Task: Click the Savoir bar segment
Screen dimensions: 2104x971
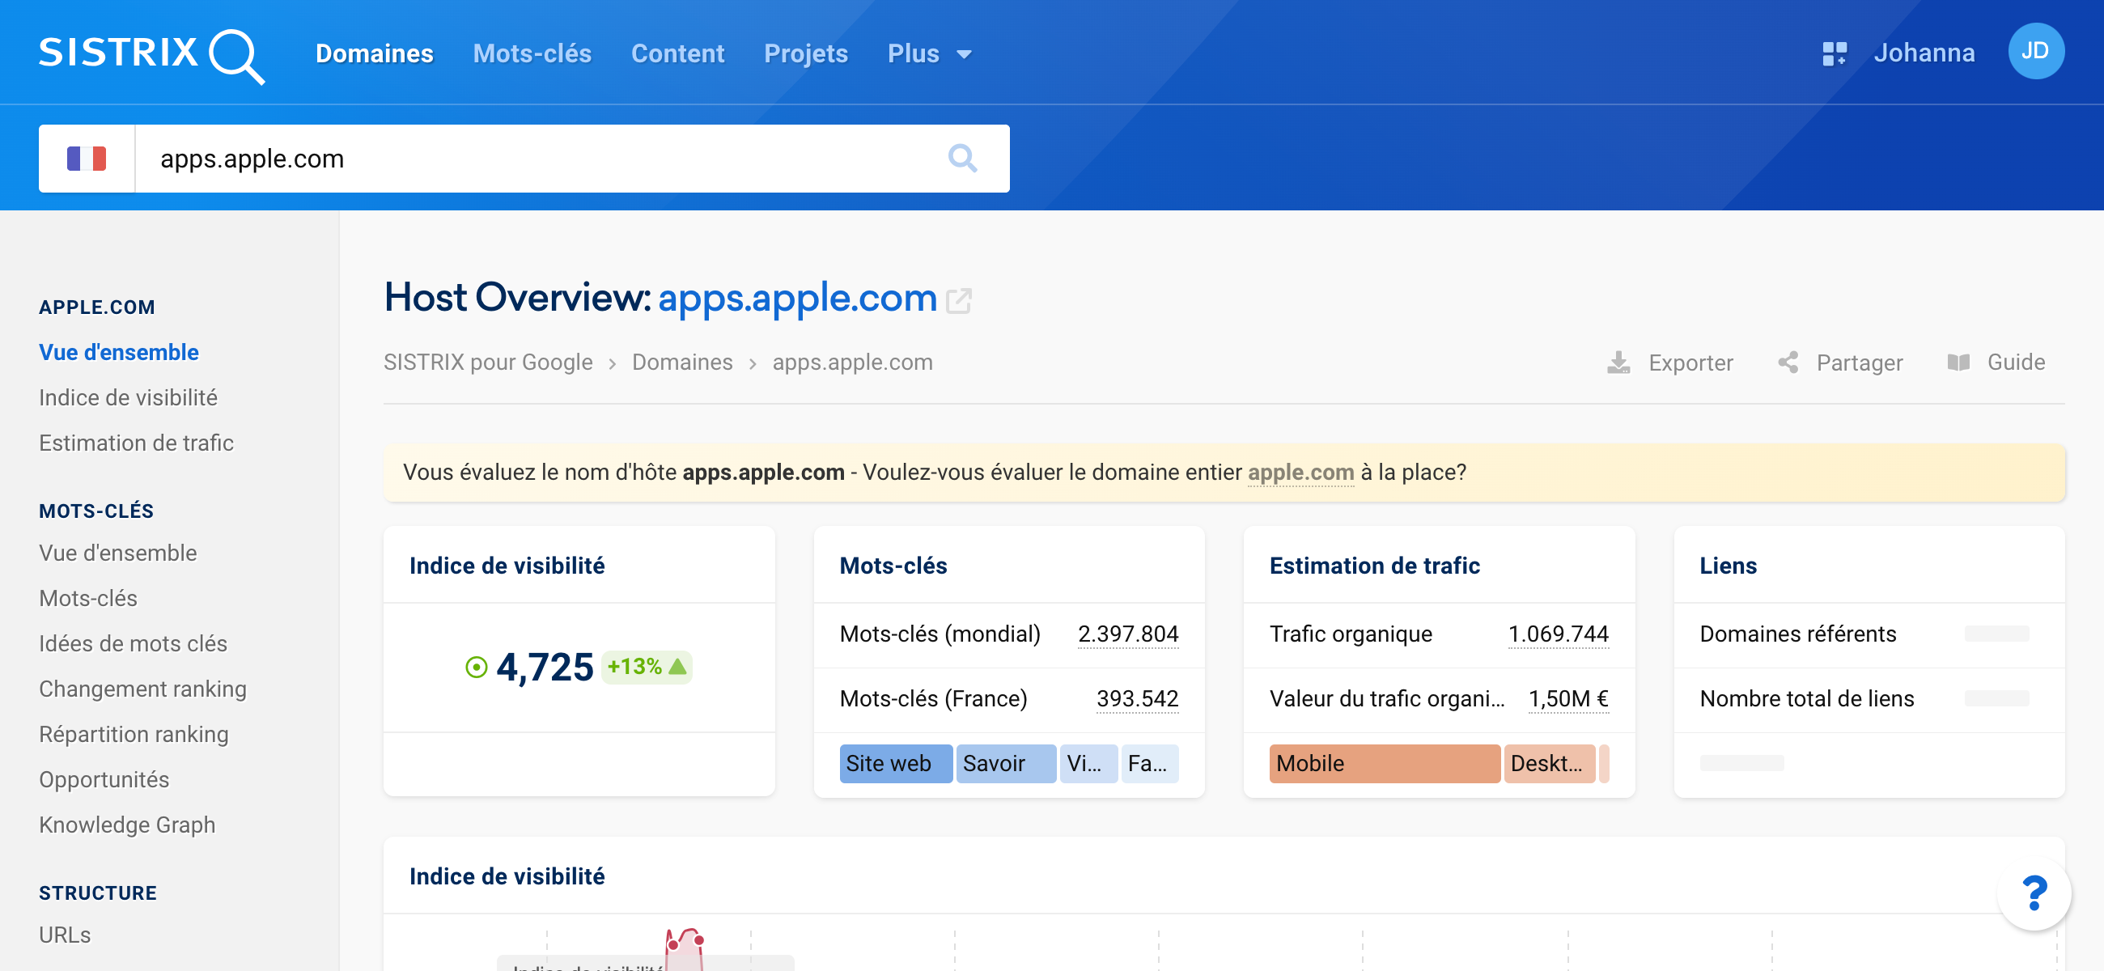Action: click(x=1006, y=764)
